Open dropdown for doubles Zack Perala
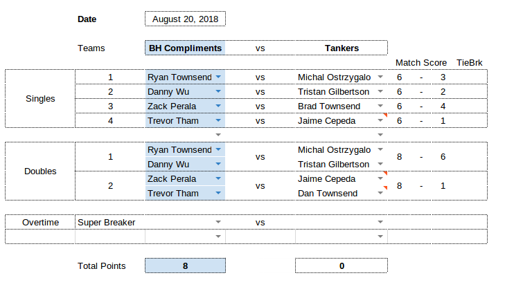The width and height of the screenshot is (514, 298). click(x=218, y=178)
